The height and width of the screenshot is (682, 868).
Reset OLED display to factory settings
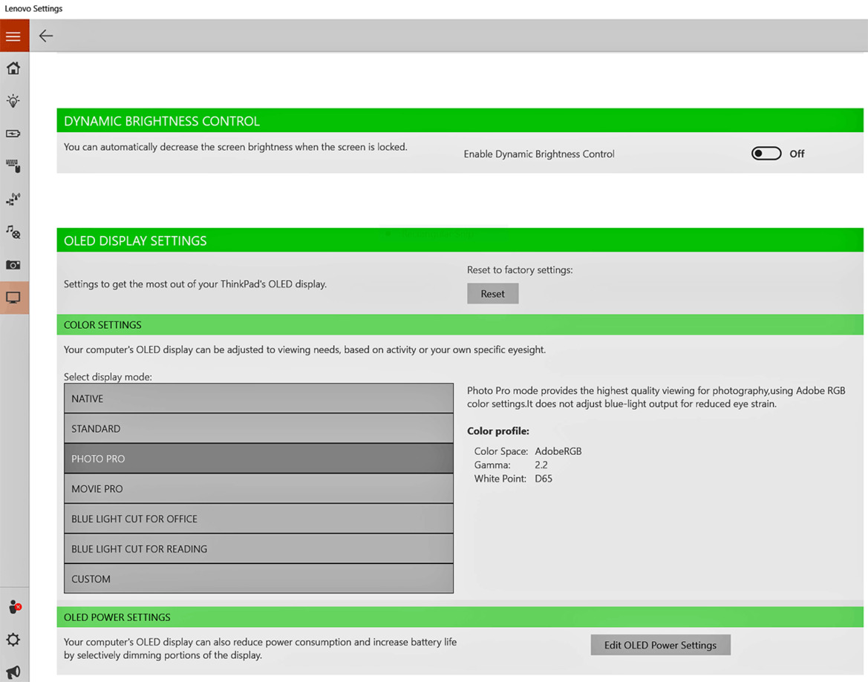tap(492, 294)
